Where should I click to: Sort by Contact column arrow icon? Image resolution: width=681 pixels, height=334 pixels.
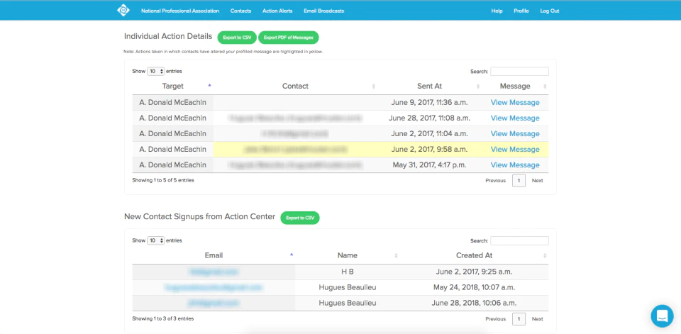click(x=374, y=87)
